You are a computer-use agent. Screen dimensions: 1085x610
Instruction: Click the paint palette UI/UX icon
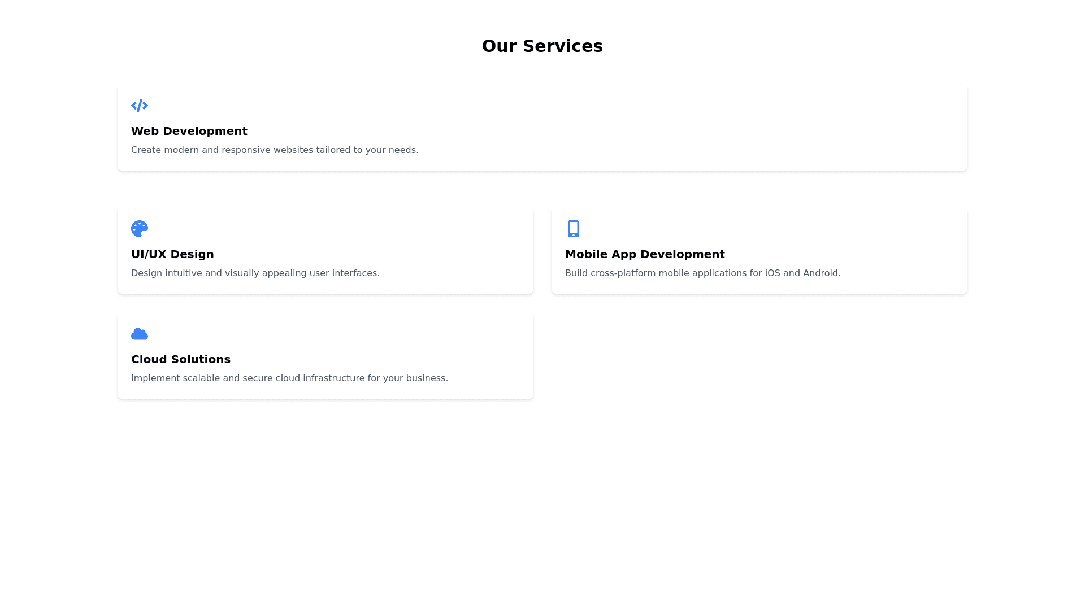[139, 229]
